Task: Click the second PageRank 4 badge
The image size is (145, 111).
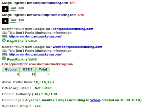Action: [13, 21]
